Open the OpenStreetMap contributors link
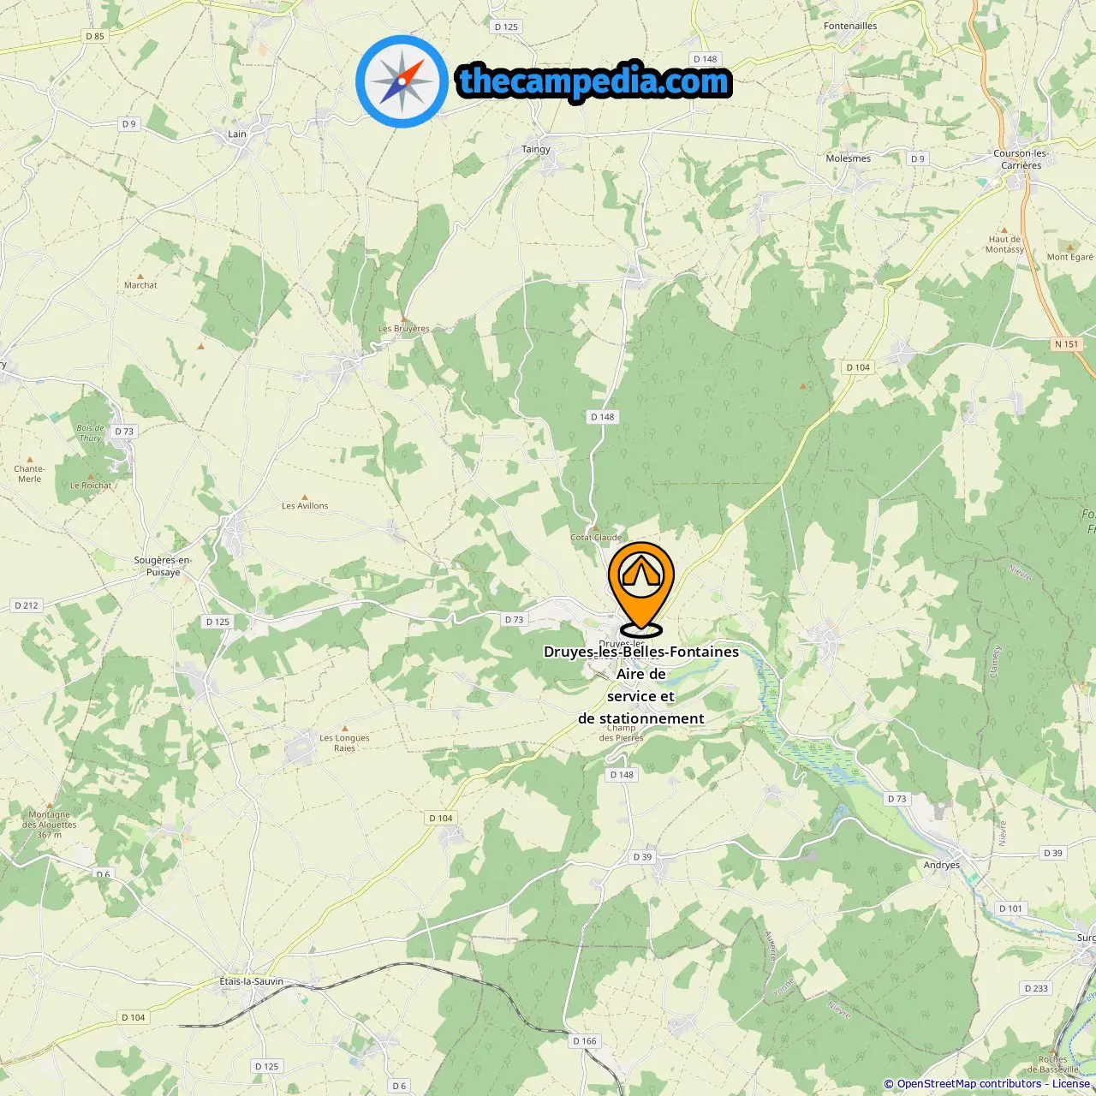 pos(969,1084)
